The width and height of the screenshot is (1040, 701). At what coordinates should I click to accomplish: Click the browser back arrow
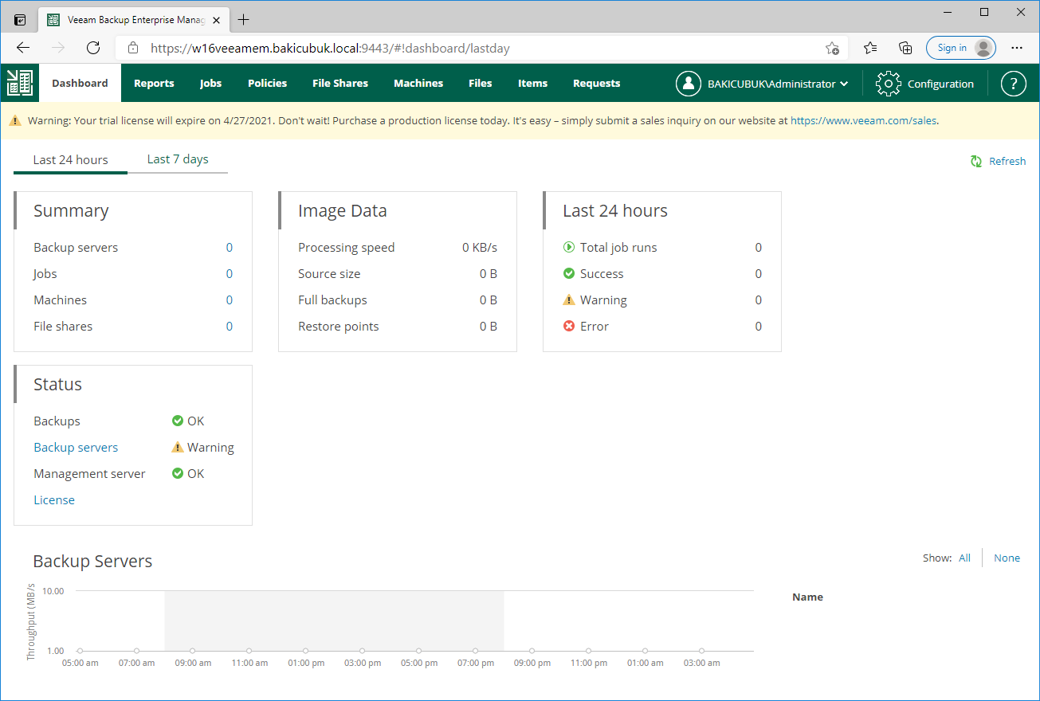coord(23,48)
